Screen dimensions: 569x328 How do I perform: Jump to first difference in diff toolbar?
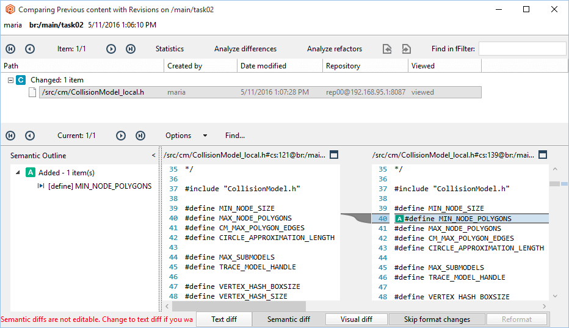(10, 136)
